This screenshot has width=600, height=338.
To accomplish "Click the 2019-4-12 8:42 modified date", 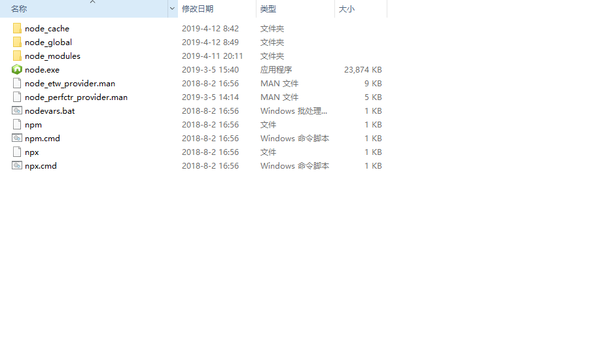I will (210, 29).
